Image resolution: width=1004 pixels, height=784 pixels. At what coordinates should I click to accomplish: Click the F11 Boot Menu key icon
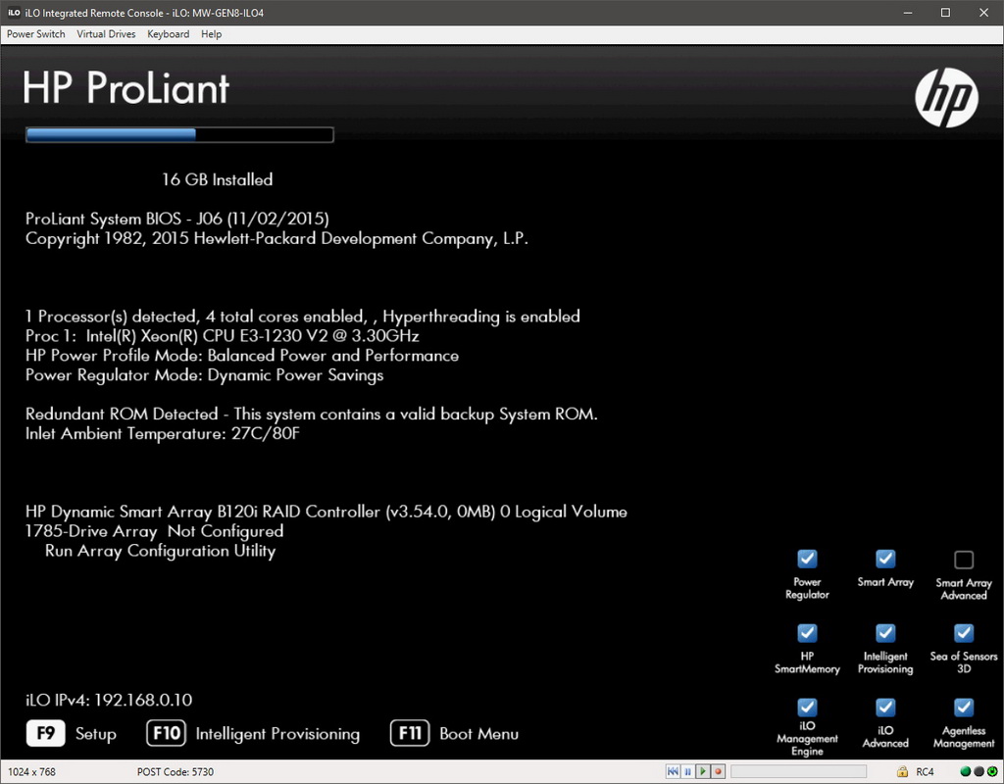coord(410,733)
